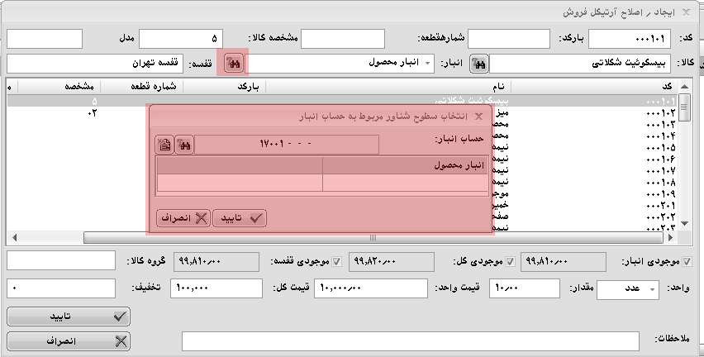Screen dimensions: 704x357
Task: Click the main تایید button at bottom
Action: click(69, 316)
